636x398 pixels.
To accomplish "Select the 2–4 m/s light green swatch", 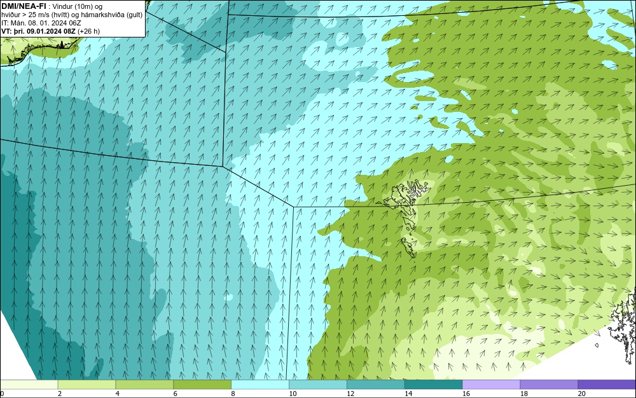I will 86,385.
